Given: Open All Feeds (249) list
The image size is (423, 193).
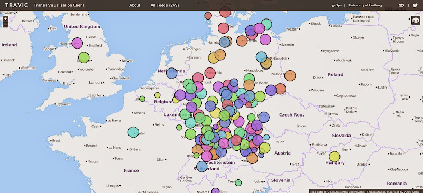Looking at the screenshot, I should pos(164,5).
